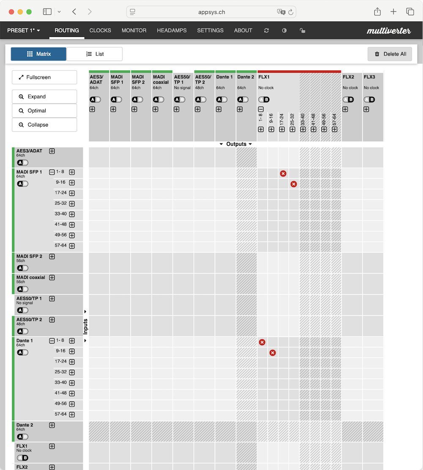Remove routing Dante 1 9-16 to FLX1 9-16

[x=272, y=353]
